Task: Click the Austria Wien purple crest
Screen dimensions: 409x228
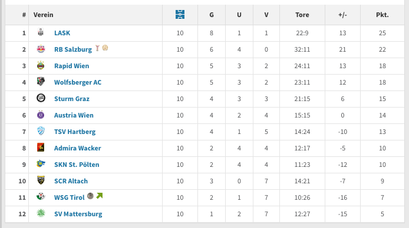Action: tap(41, 115)
